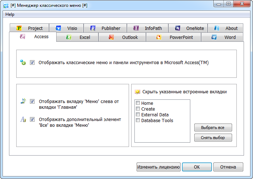Toggle additional 'Все' element checkbox
This screenshot has height=179, width=253.
click(x=32, y=119)
